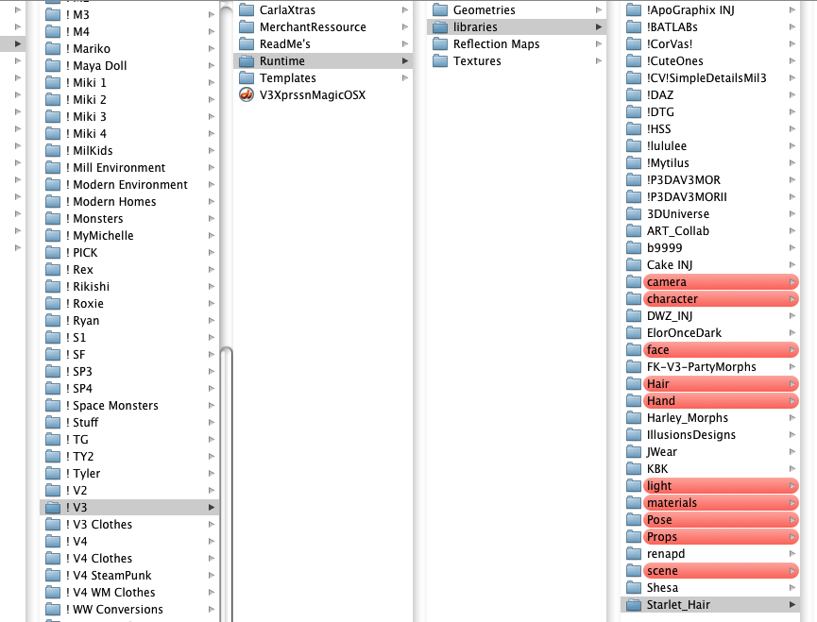Select the ART_Collab folder
This screenshot has height=622, width=817.
(710, 231)
